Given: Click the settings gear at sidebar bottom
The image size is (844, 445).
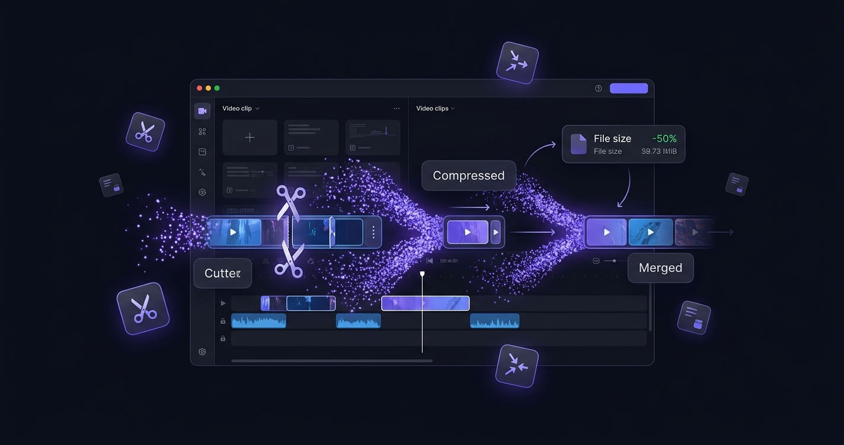Looking at the screenshot, I should coord(202,352).
